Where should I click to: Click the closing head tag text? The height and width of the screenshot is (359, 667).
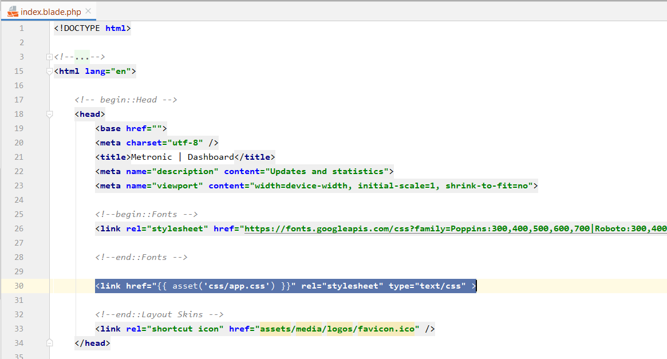point(92,343)
